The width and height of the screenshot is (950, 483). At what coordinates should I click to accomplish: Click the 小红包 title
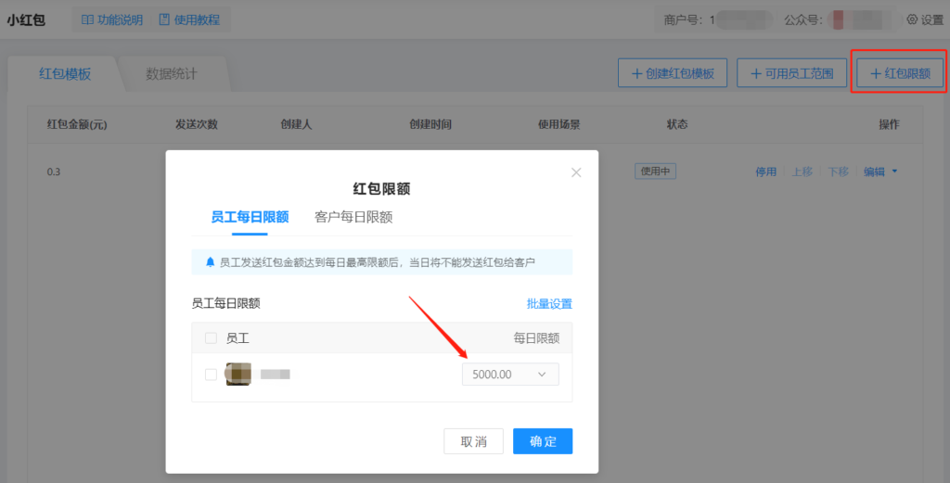[26, 20]
